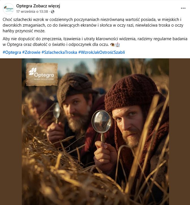The image size is (190, 205).
Task: Open the post photo of men with magnifiers
Action: click(x=95, y=132)
